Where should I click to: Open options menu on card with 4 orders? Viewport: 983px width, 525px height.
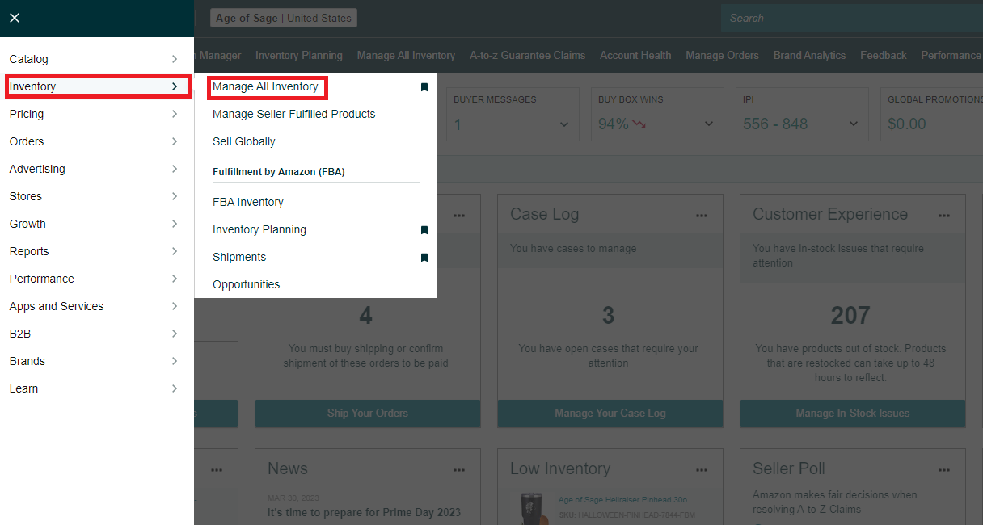tap(459, 216)
